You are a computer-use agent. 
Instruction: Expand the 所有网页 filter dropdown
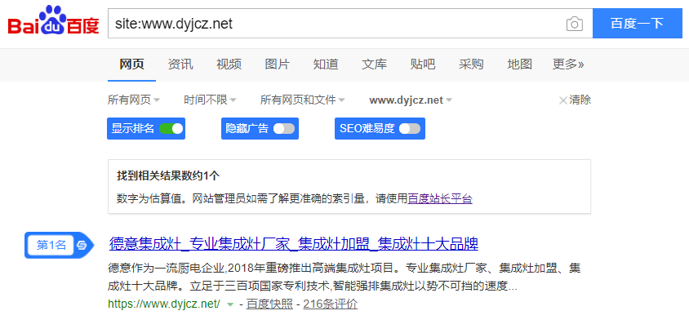(x=134, y=100)
